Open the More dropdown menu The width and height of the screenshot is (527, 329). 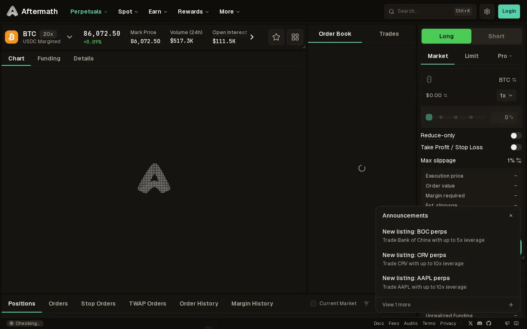pos(230,12)
